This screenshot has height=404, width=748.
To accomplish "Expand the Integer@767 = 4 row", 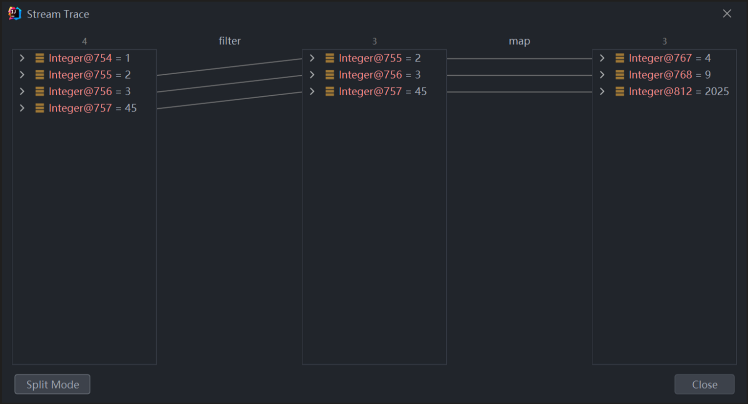I will [602, 58].
